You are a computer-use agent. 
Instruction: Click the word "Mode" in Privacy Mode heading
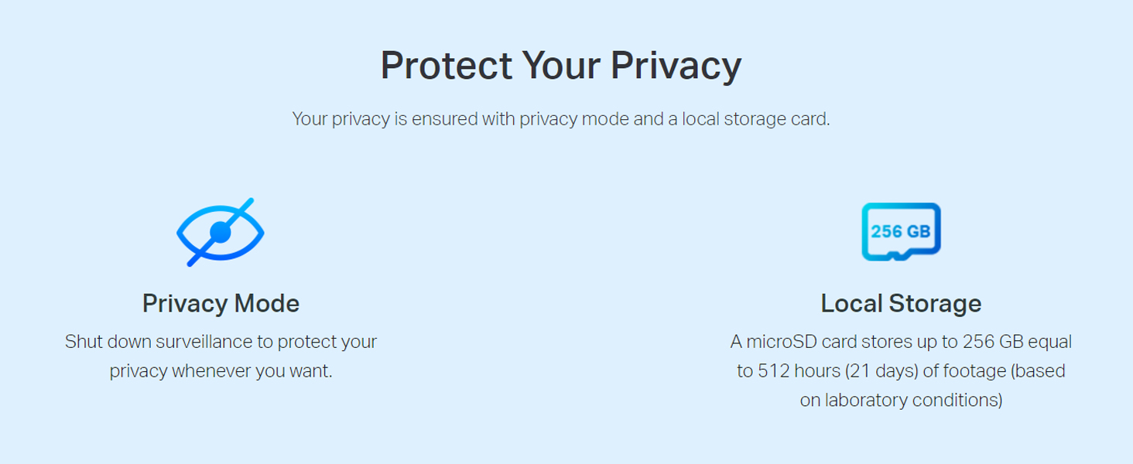pyautogui.click(x=266, y=303)
